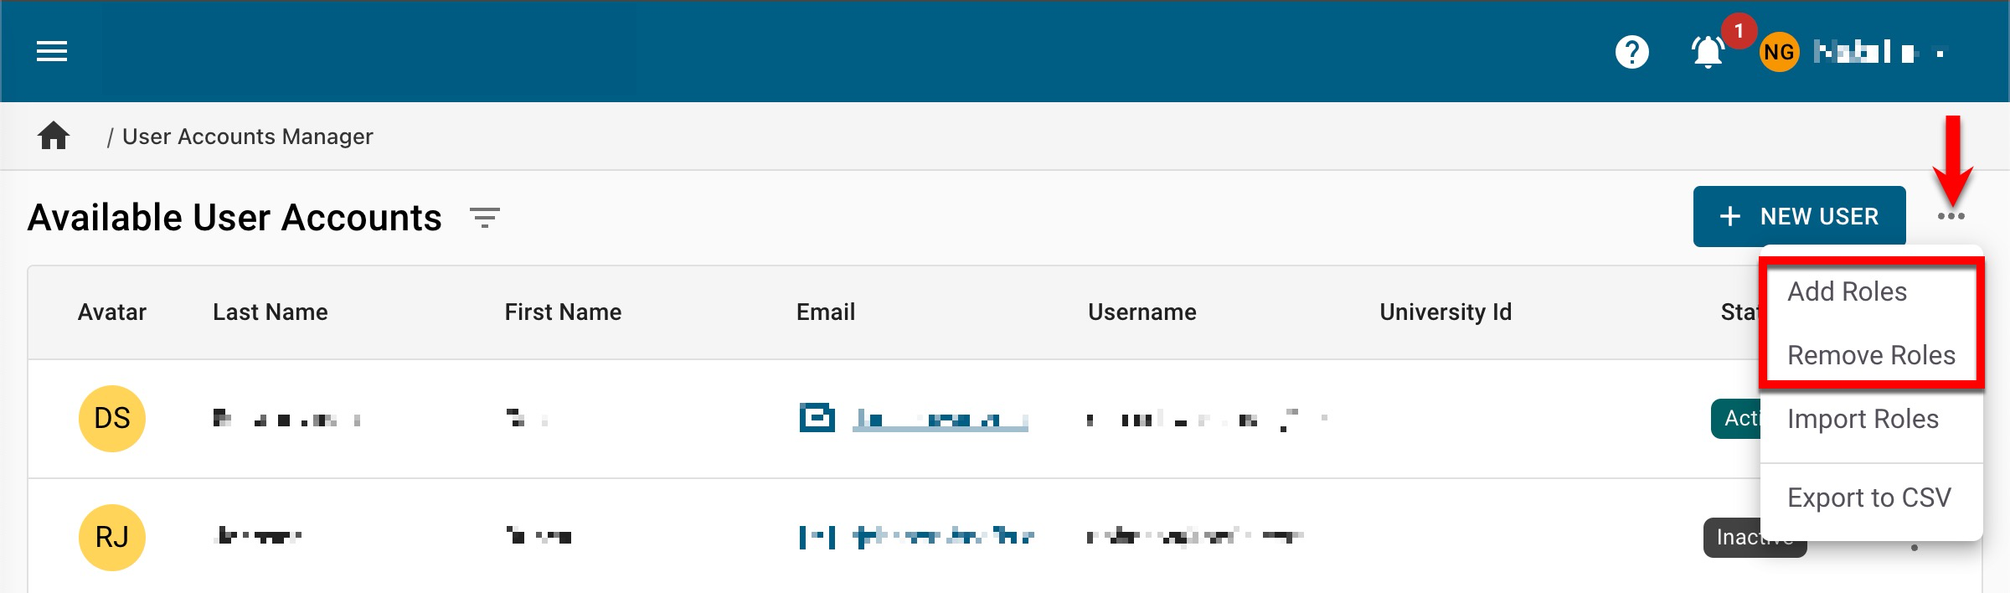The image size is (2010, 593).
Task: Sort by the Email column header
Action: 825,312
